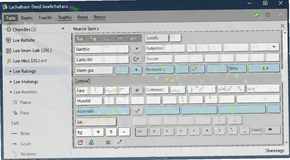Select the Coort arrow item
The image size is (290, 160).
click(26, 144)
